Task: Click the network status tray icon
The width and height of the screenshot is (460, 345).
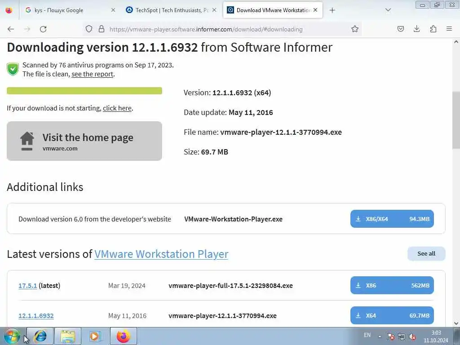Action: coord(401,336)
